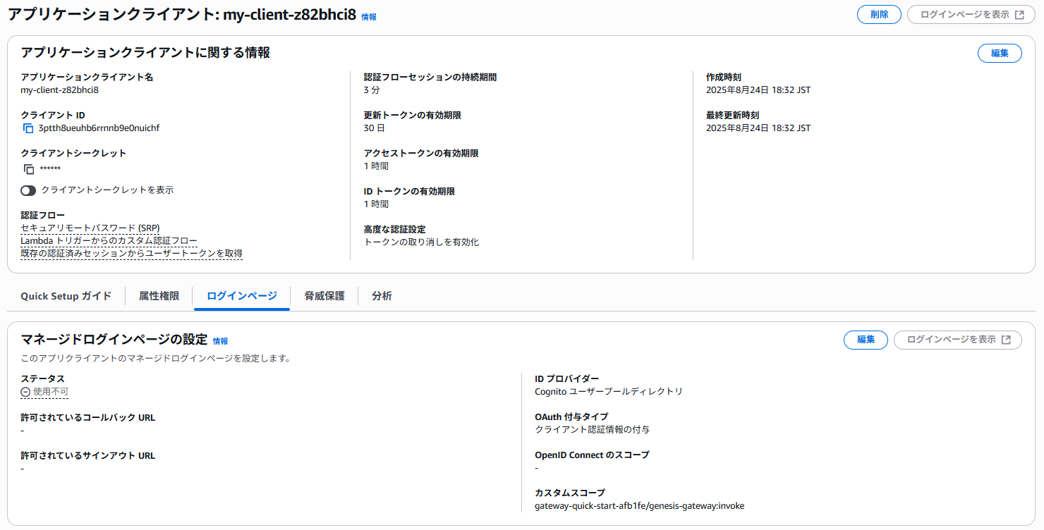This screenshot has height=530, width=1044.
Task: Open the 属性権限 tab
Action: click(159, 296)
